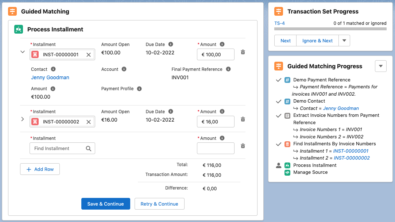Click the Save & Continue button

pos(105,204)
